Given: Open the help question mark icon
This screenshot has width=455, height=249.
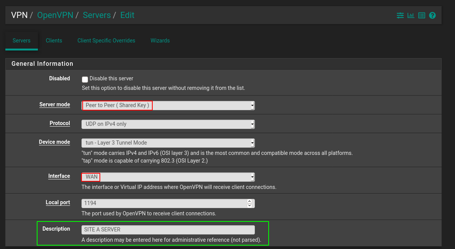Looking at the screenshot, I should click(432, 15).
